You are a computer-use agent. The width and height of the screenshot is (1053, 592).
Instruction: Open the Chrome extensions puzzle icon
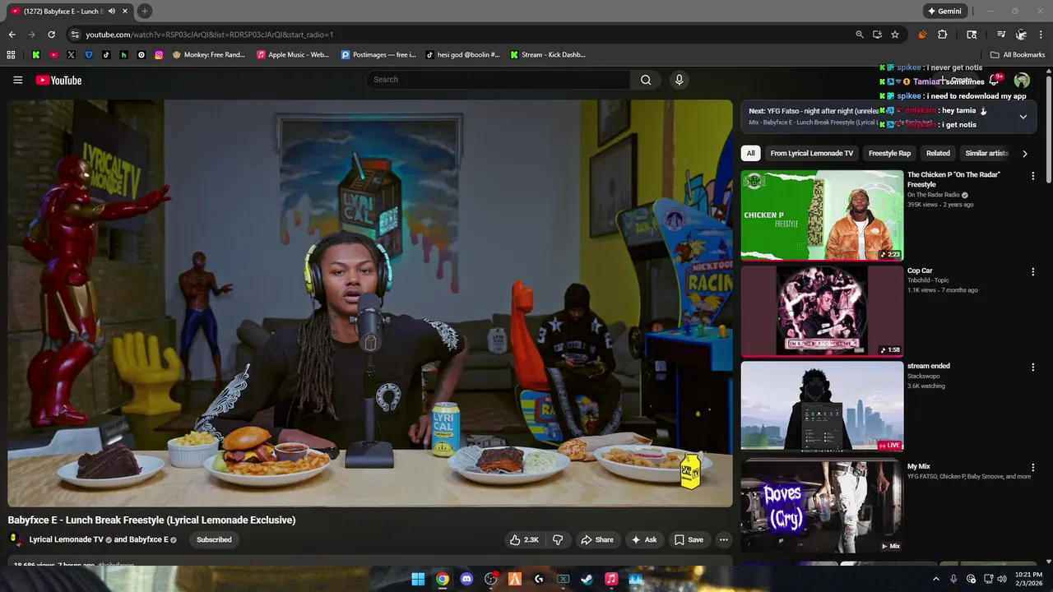coord(943,35)
